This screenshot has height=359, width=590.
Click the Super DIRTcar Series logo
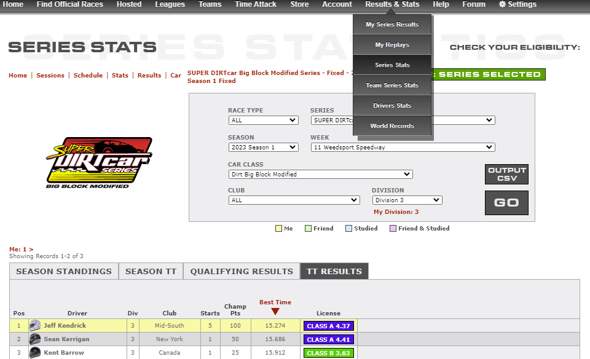[99, 162]
